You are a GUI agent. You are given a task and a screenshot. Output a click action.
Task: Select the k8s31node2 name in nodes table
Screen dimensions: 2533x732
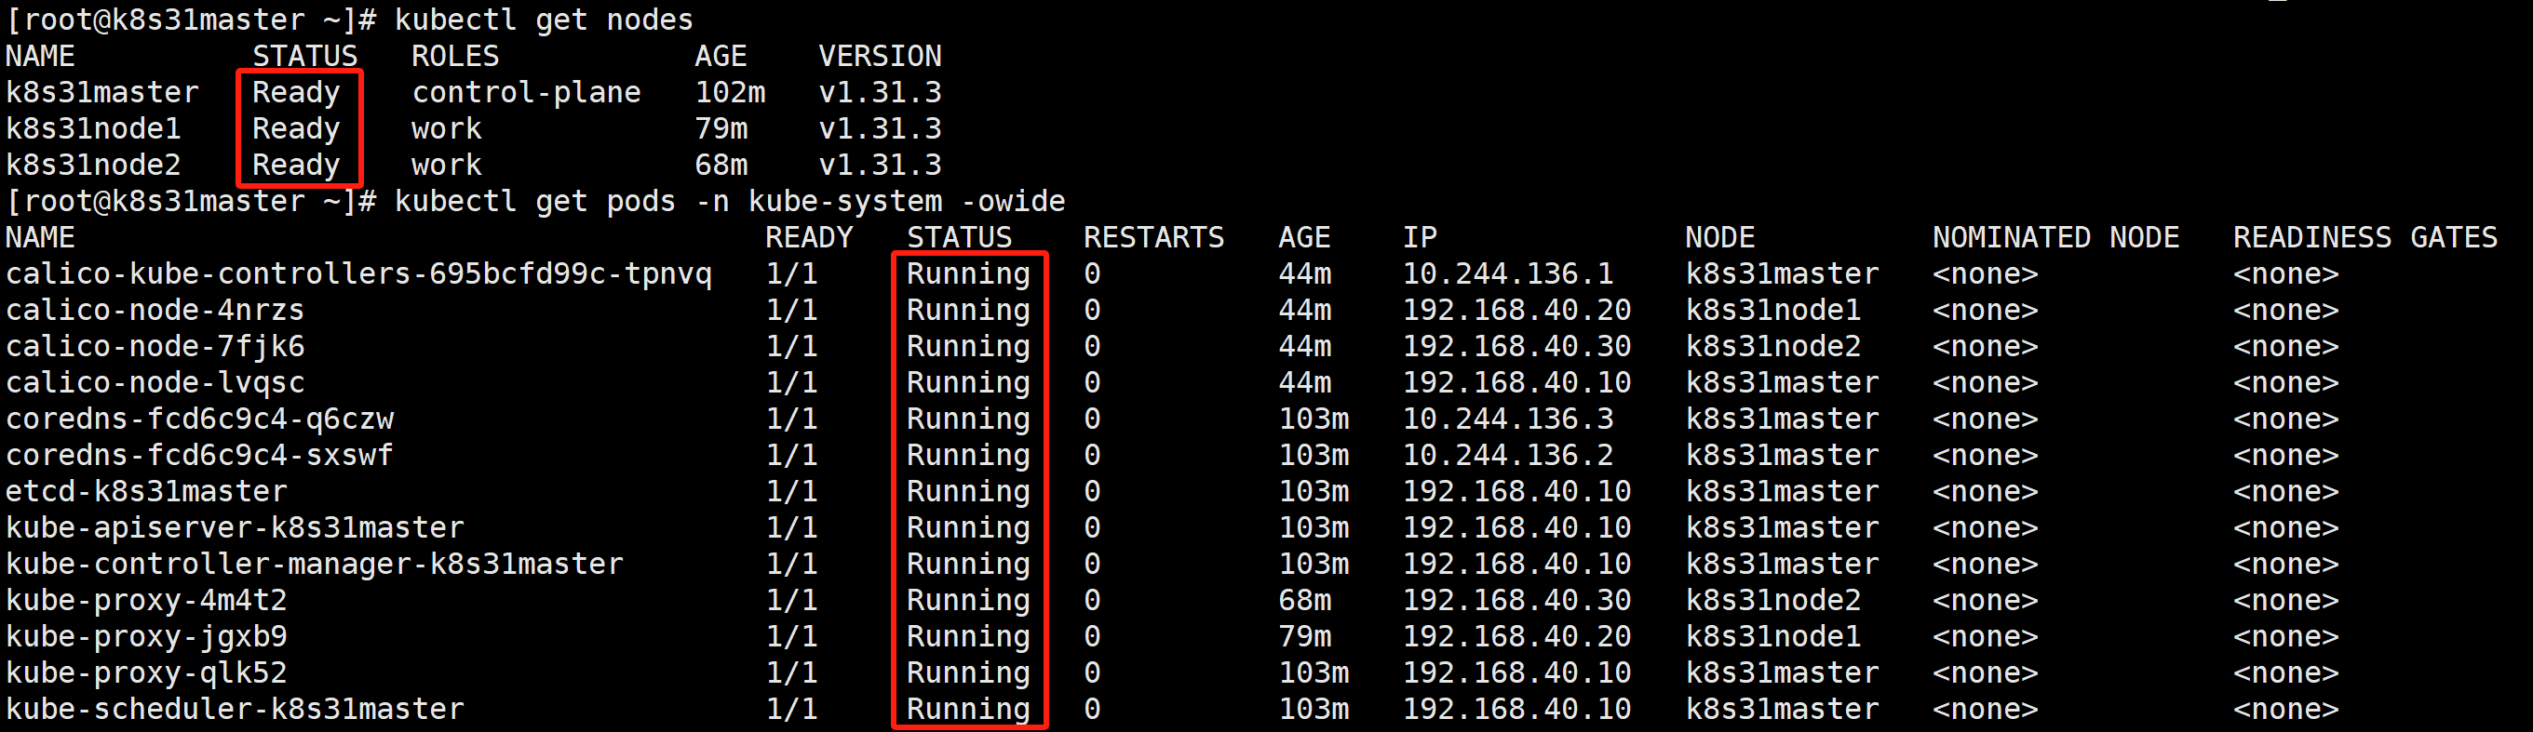93,165
